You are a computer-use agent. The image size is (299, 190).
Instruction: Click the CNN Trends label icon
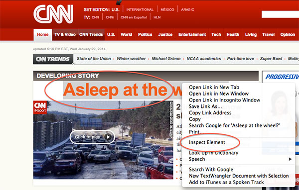point(53,59)
